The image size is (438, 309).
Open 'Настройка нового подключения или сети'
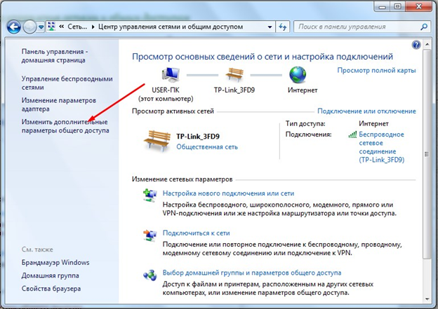pos(228,193)
